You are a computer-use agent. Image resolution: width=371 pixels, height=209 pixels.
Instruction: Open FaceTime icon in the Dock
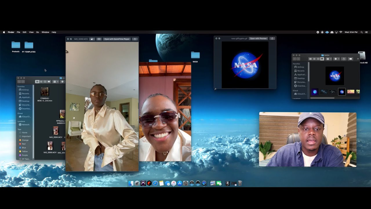pyautogui.click(x=219, y=183)
